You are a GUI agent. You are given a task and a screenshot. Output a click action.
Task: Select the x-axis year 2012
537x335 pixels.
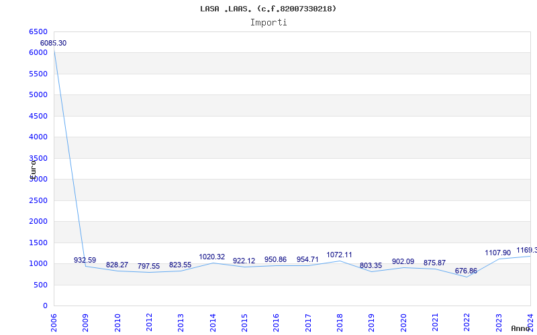coord(149,323)
